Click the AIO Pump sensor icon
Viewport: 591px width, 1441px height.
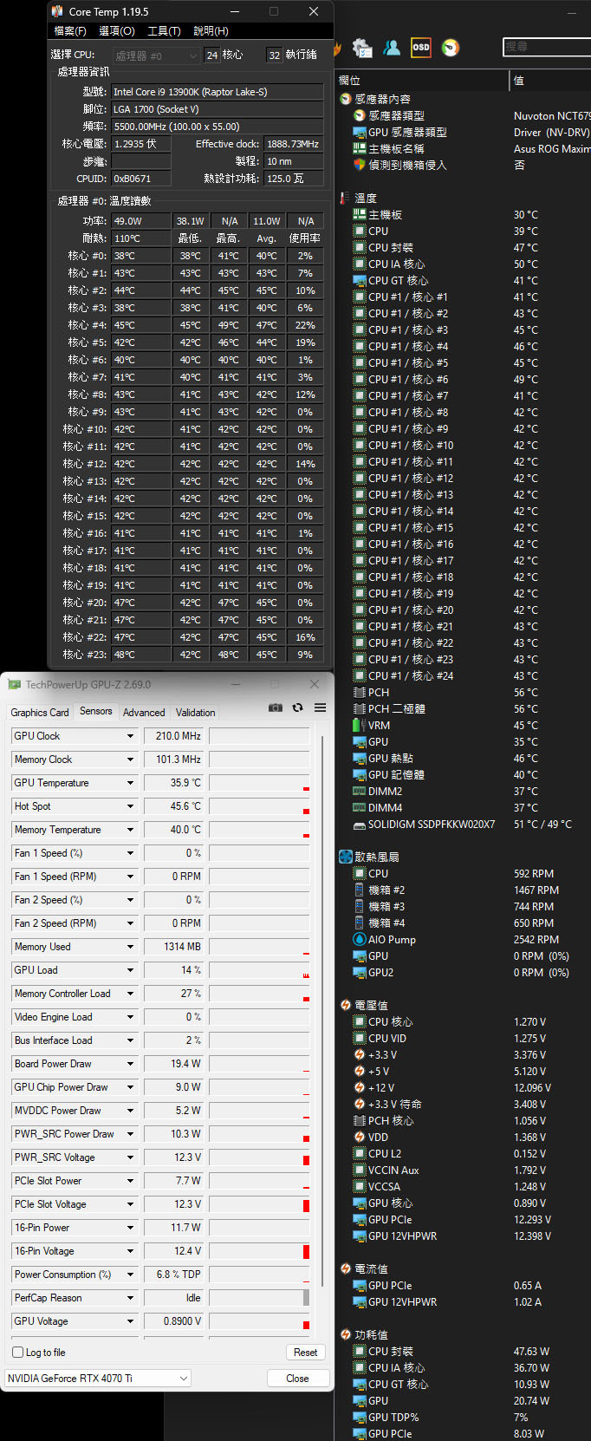tap(360, 939)
